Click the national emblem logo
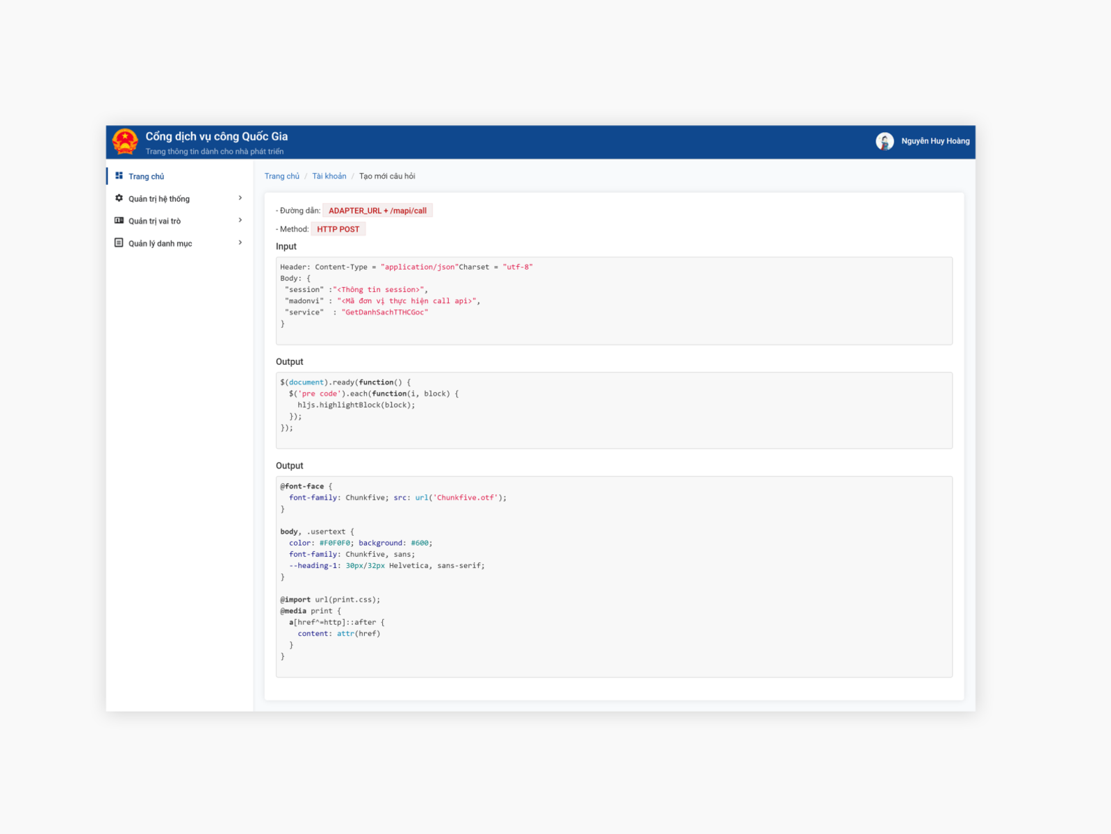 click(125, 142)
